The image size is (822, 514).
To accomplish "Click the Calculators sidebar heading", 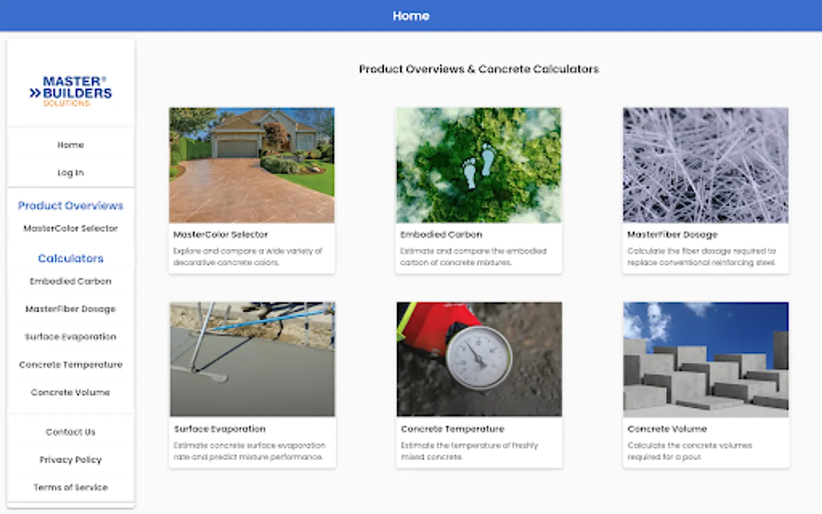I will [71, 258].
